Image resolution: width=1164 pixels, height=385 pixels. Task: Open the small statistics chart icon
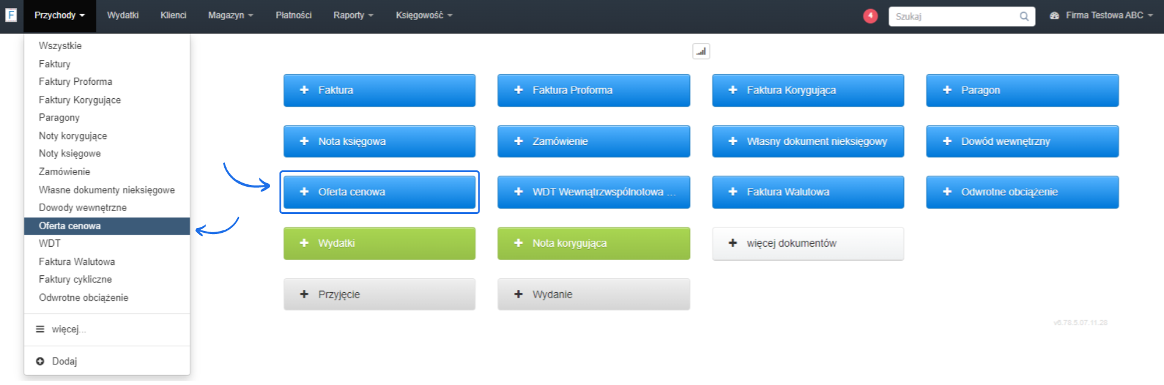(701, 52)
